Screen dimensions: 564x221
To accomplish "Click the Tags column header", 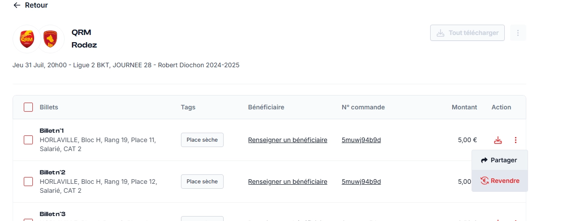I will tap(188, 107).
